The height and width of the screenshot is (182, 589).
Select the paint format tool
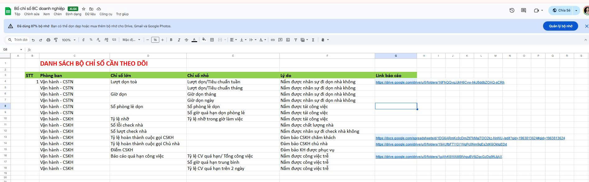pos(56,40)
